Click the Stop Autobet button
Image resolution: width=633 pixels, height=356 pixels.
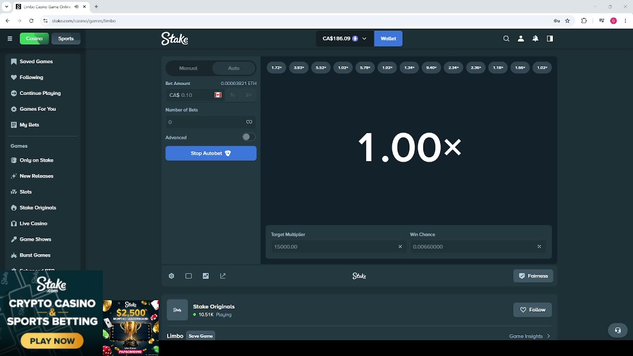pyautogui.click(x=211, y=153)
